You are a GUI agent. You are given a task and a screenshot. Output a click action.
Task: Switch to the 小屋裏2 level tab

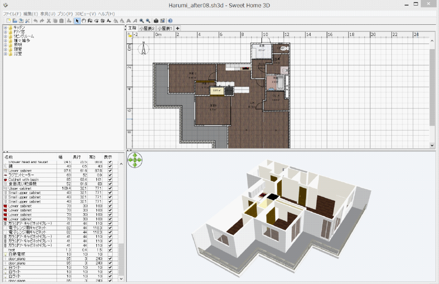click(x=147, y=28)
